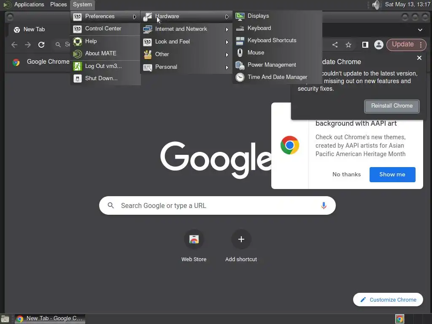Viewport: 432px width, 324px height.
Task: Click the Shut Down icon
Action: pos(78,79)
